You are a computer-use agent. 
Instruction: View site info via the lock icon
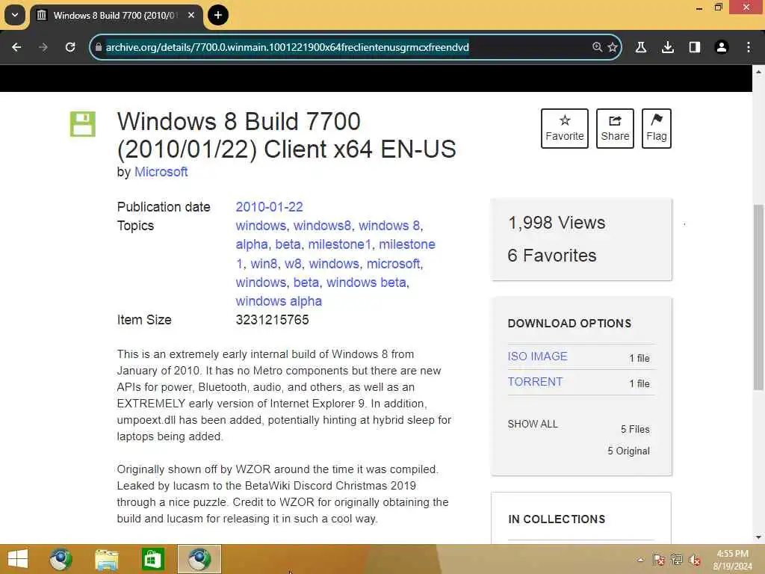(x=98, y=47)
